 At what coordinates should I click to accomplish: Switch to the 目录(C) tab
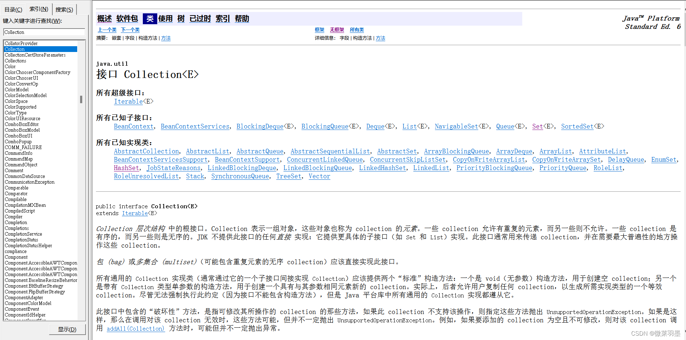pyautogui.click(x=13, y=9)
